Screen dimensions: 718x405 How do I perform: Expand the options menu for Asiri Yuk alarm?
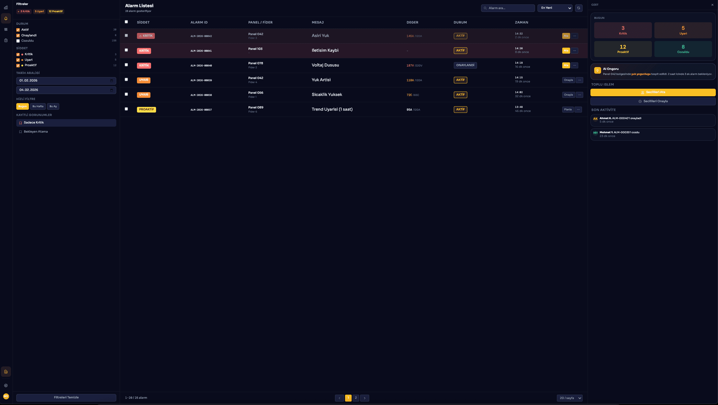574,36
